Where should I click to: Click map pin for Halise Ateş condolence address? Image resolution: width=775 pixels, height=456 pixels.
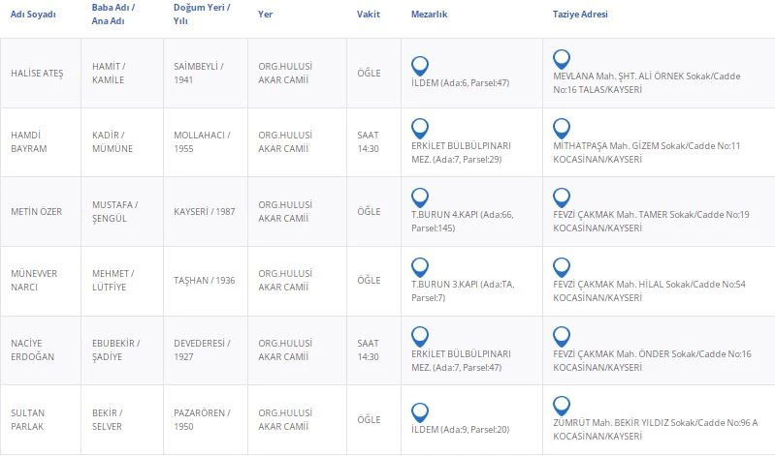pos(561,59)
